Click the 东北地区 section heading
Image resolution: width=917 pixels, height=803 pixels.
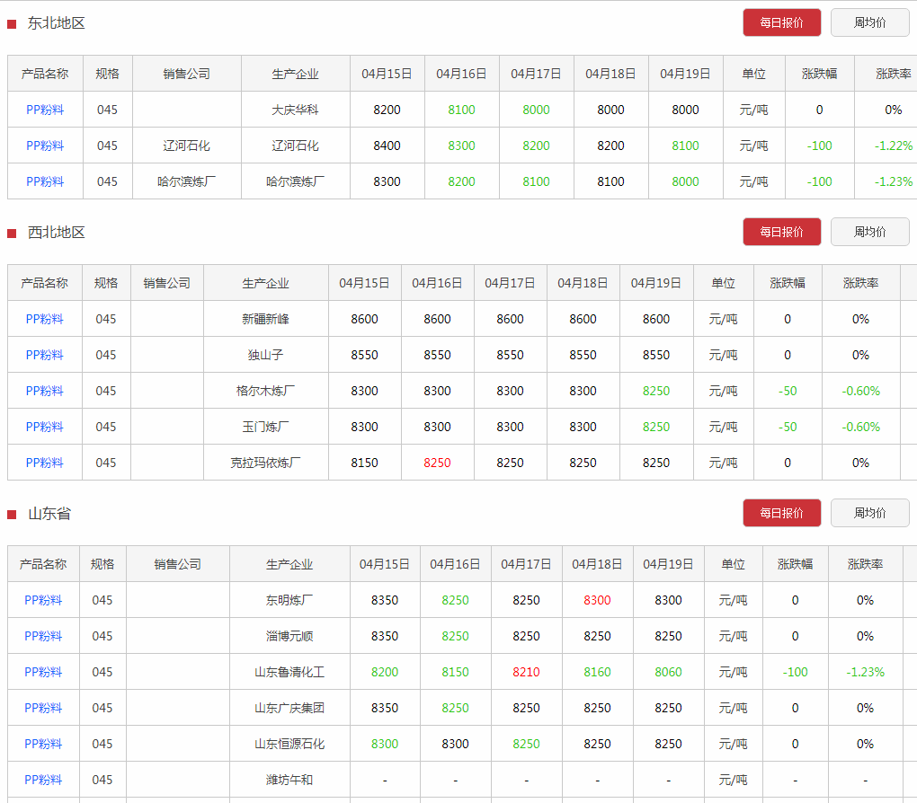pyautogui.click(x=56, y=22)
